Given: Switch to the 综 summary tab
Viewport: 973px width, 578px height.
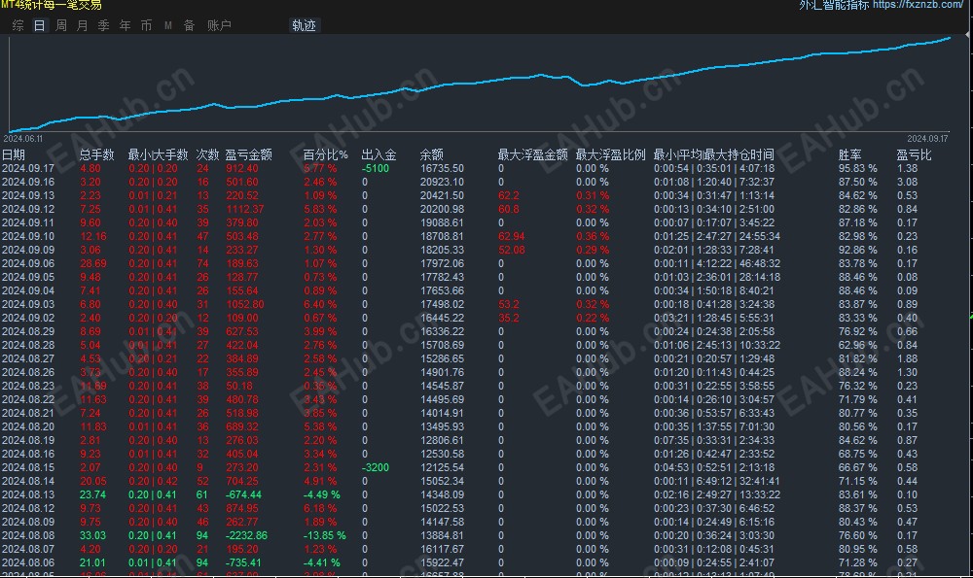Looking at the screenshot, I should pos(18,25).
